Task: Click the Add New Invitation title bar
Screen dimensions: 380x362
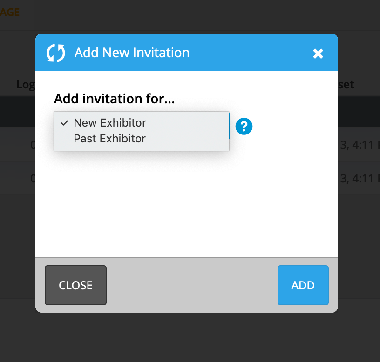Action: (132, 53)
